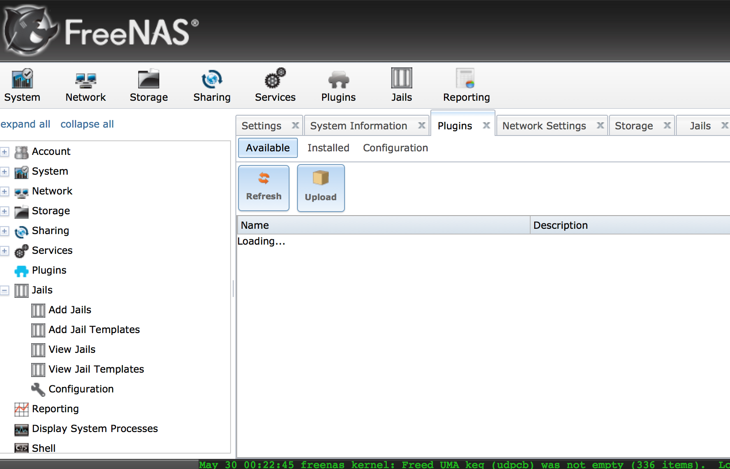Select the Available plugins sub-tab
The image size is (730, 469).
click(x=268, y=148)
